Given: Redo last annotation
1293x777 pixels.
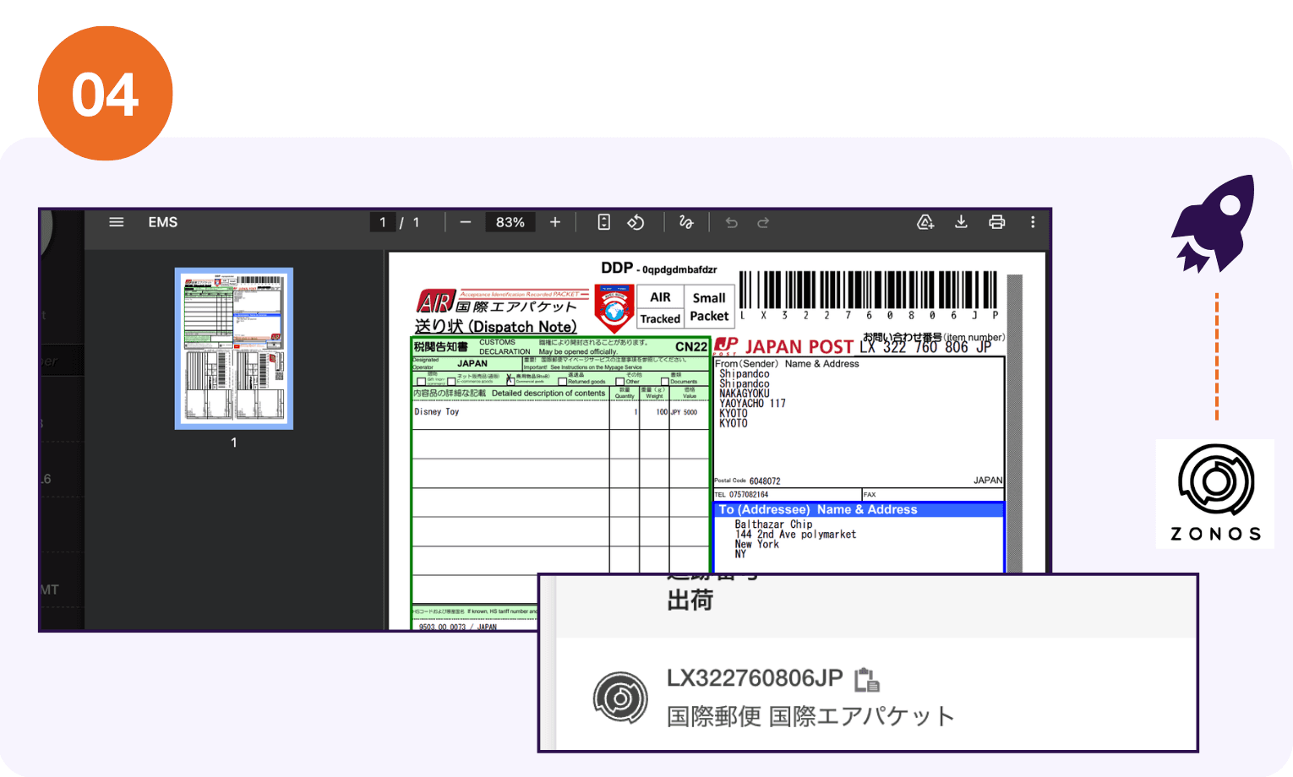Looking at the screenshot, I should click(763, 223).
